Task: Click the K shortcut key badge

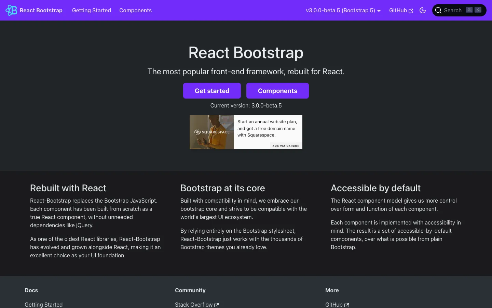Action: click(x=478, y=10)
